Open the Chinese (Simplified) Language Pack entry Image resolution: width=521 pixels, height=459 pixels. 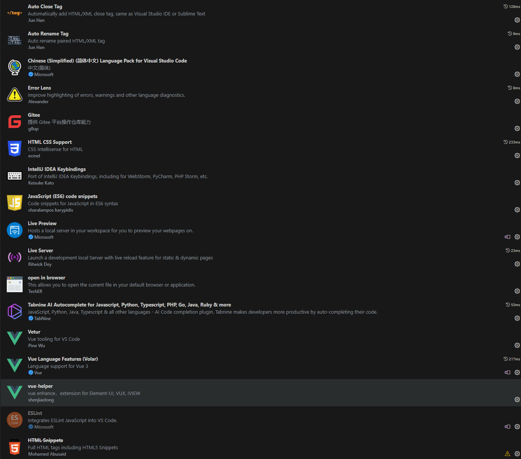point(260,67)
